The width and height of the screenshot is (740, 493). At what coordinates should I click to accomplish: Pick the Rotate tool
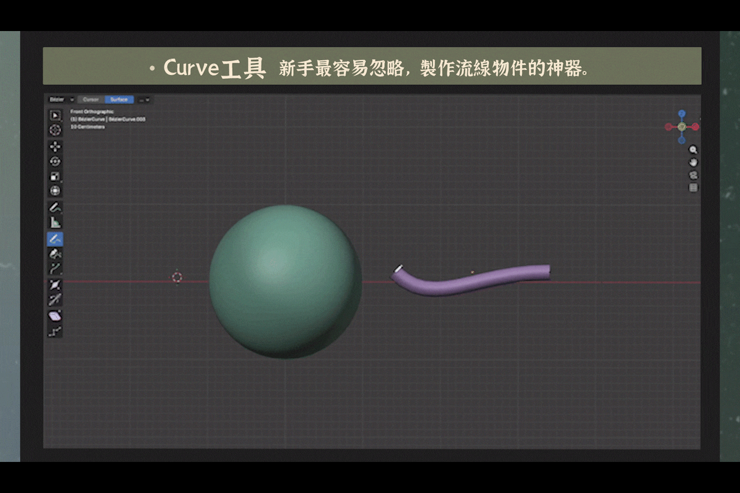coord(55,161)
